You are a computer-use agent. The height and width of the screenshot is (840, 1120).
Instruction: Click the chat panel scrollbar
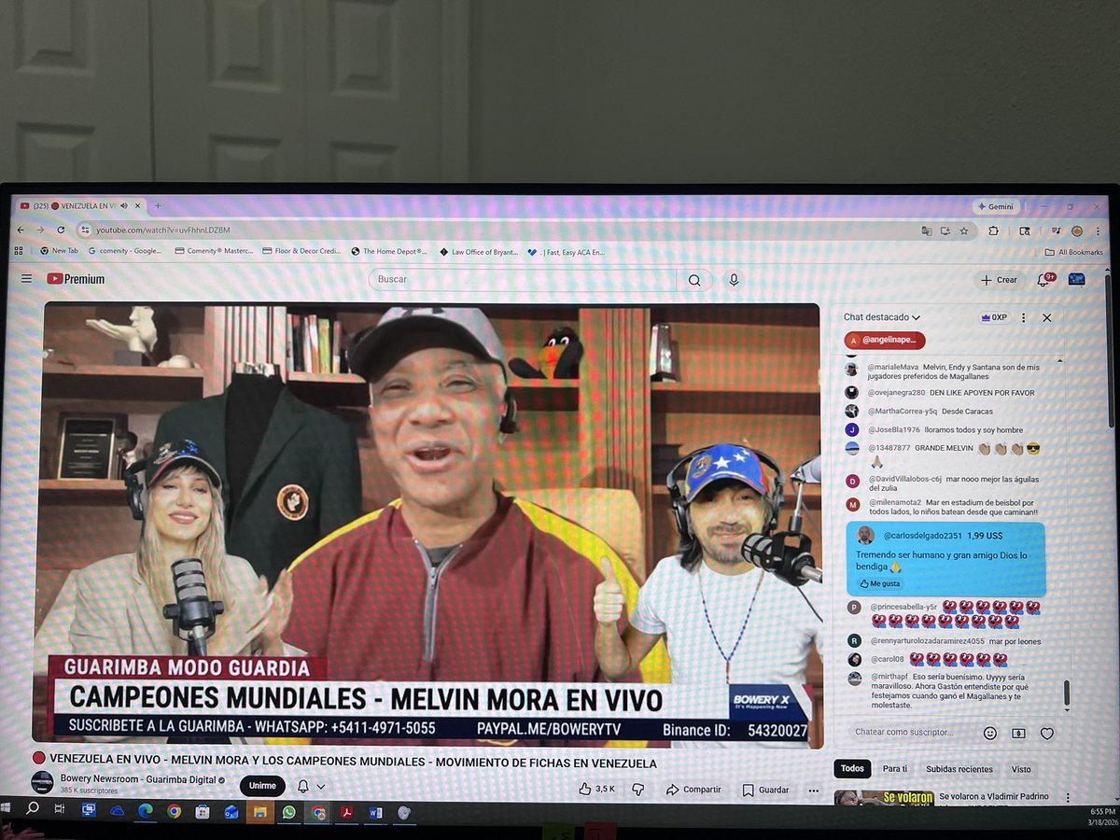(1066, 693)
